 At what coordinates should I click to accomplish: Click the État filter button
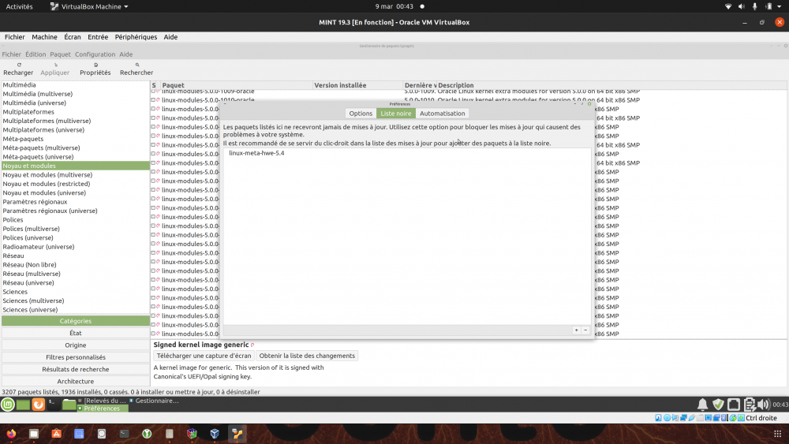(76, 333)
